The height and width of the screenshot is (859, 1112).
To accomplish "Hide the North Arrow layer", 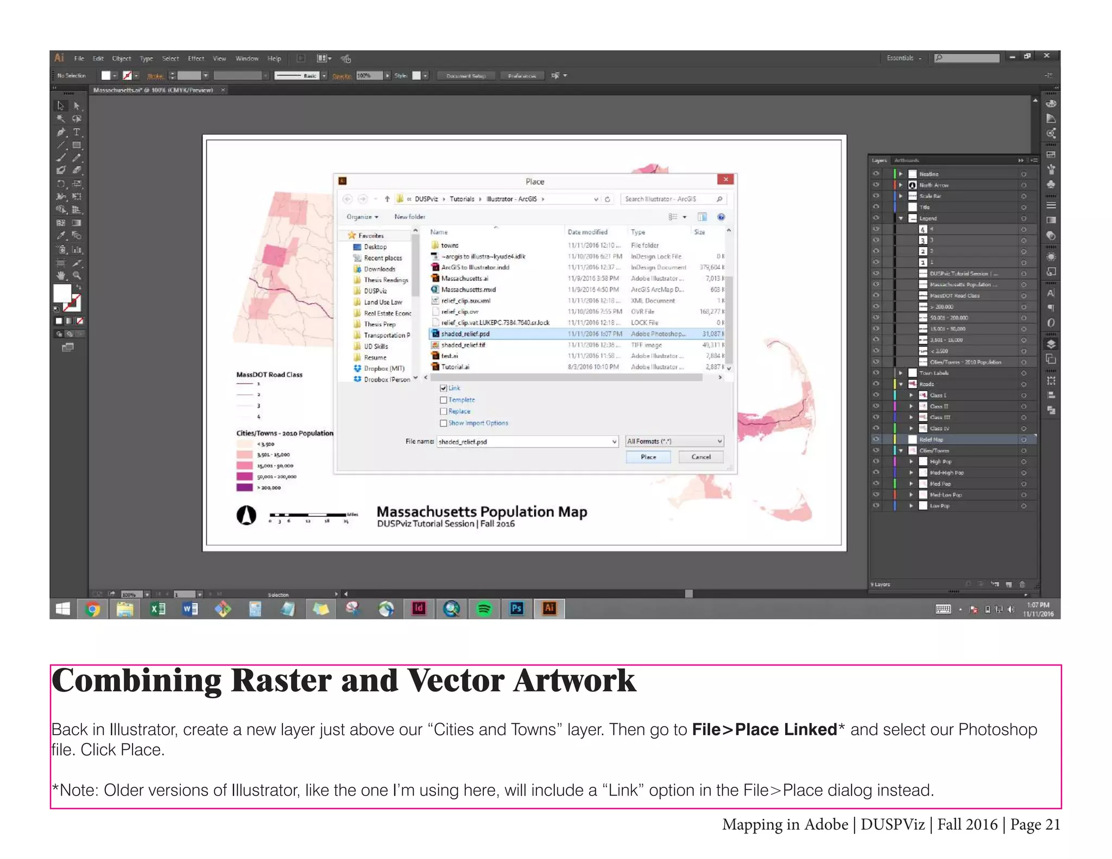I will 876,185.
